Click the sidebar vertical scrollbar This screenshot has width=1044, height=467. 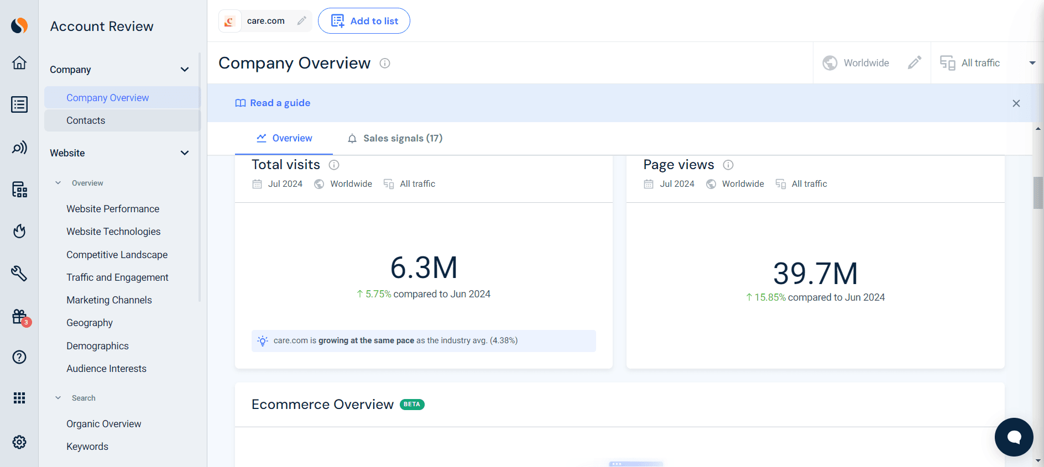199,177
